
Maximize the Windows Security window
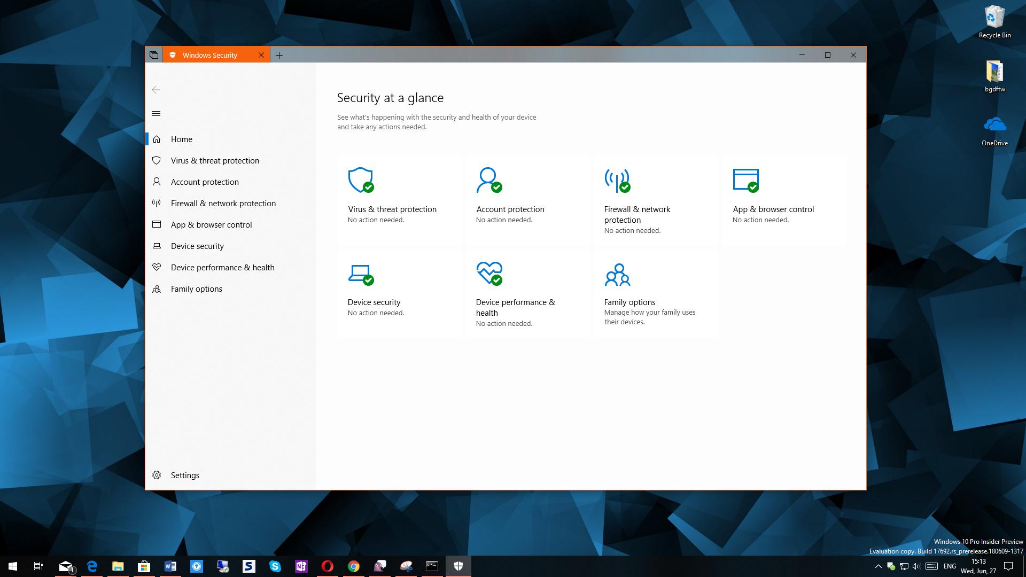(828, 55)
